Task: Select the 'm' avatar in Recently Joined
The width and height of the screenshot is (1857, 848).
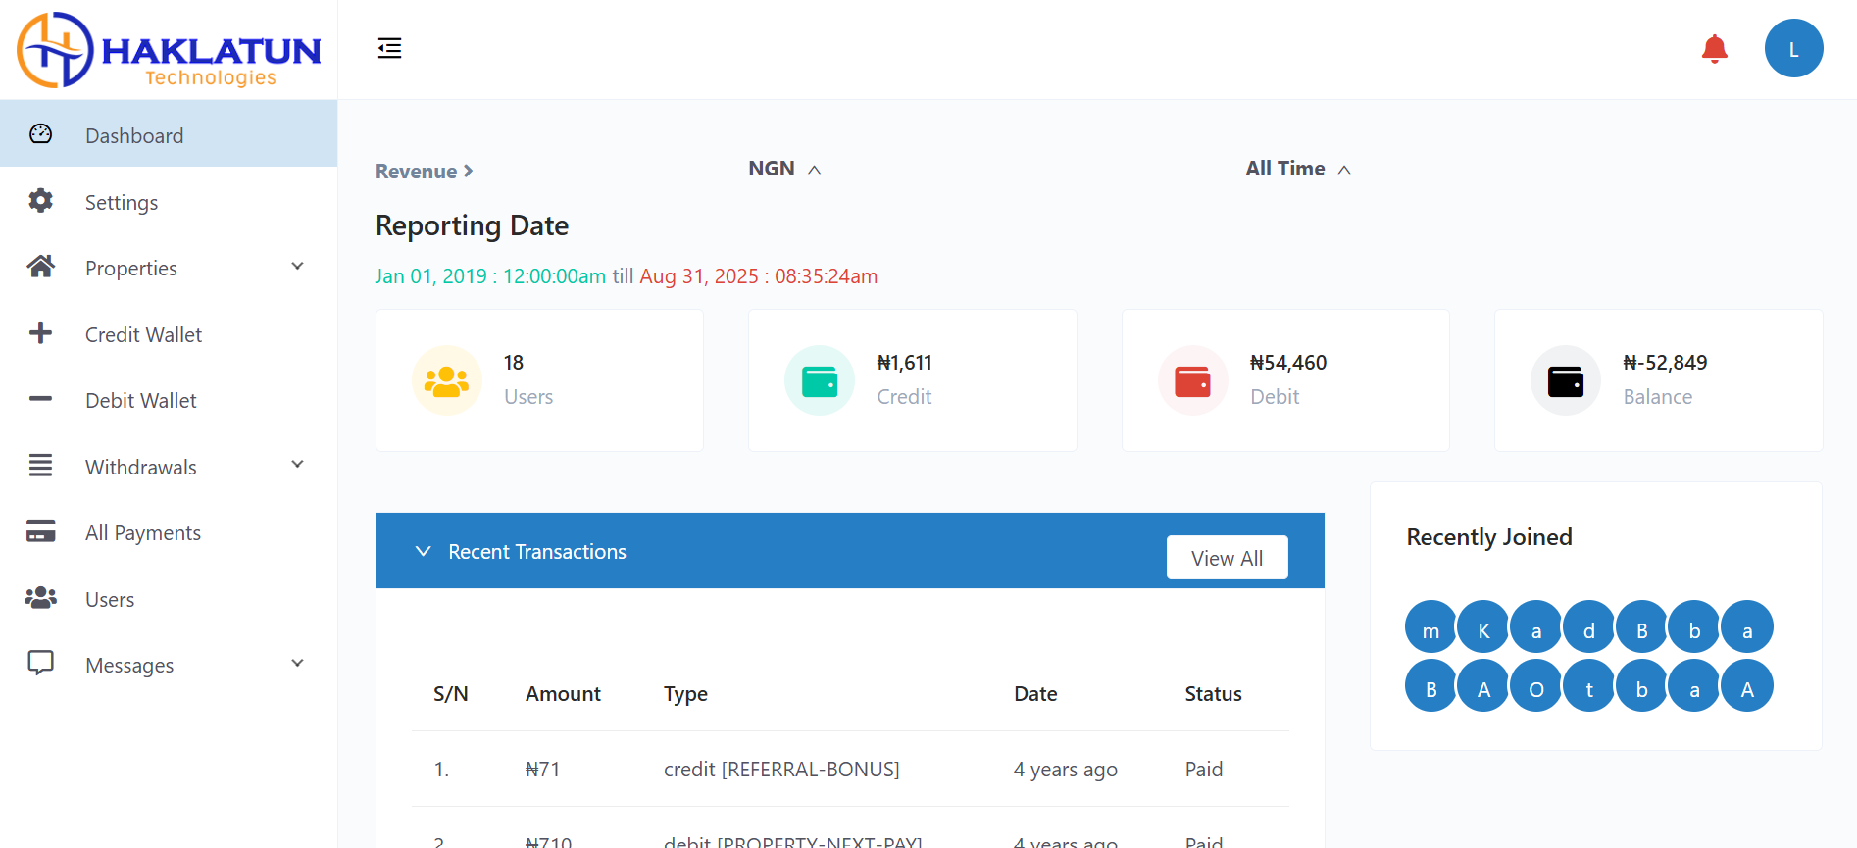Action: click(x=1430, y=627)
